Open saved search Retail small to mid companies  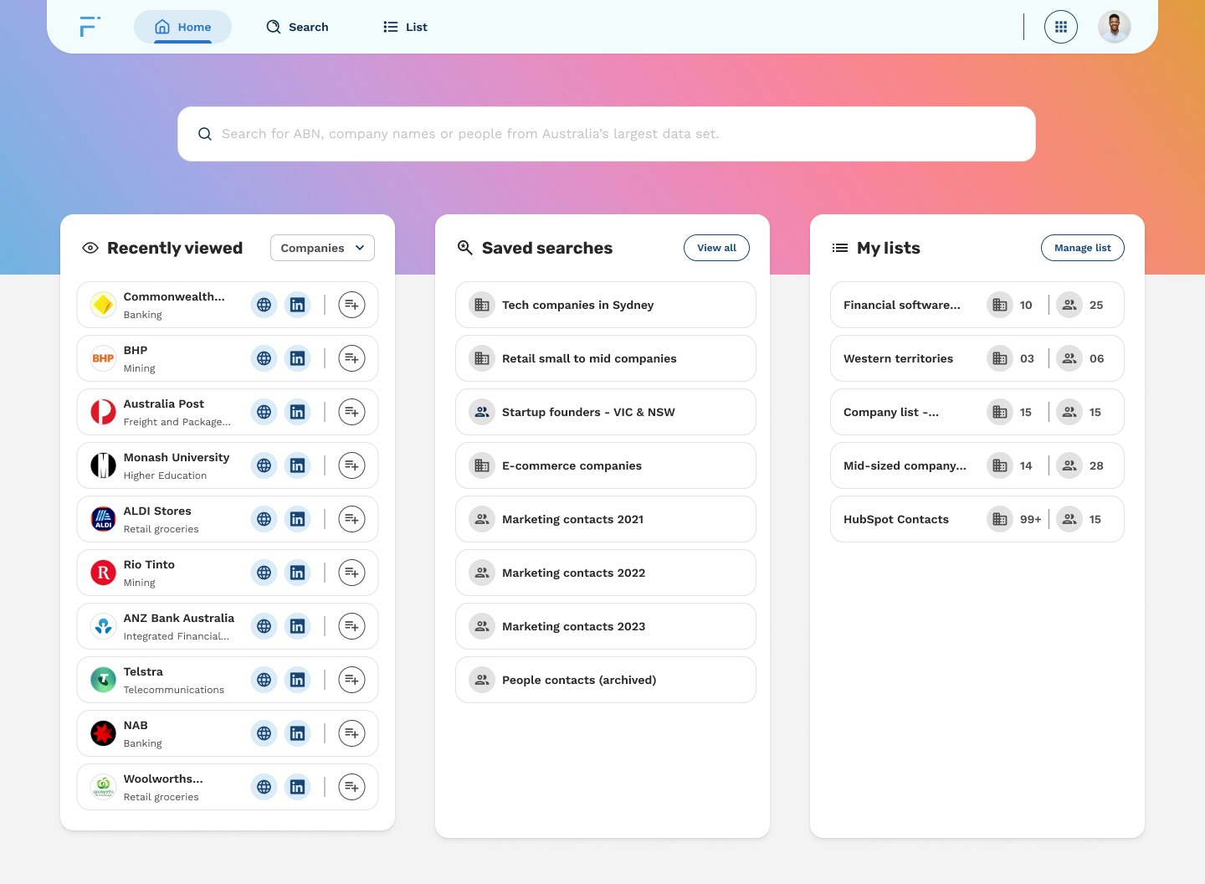[x=606, y=358]
